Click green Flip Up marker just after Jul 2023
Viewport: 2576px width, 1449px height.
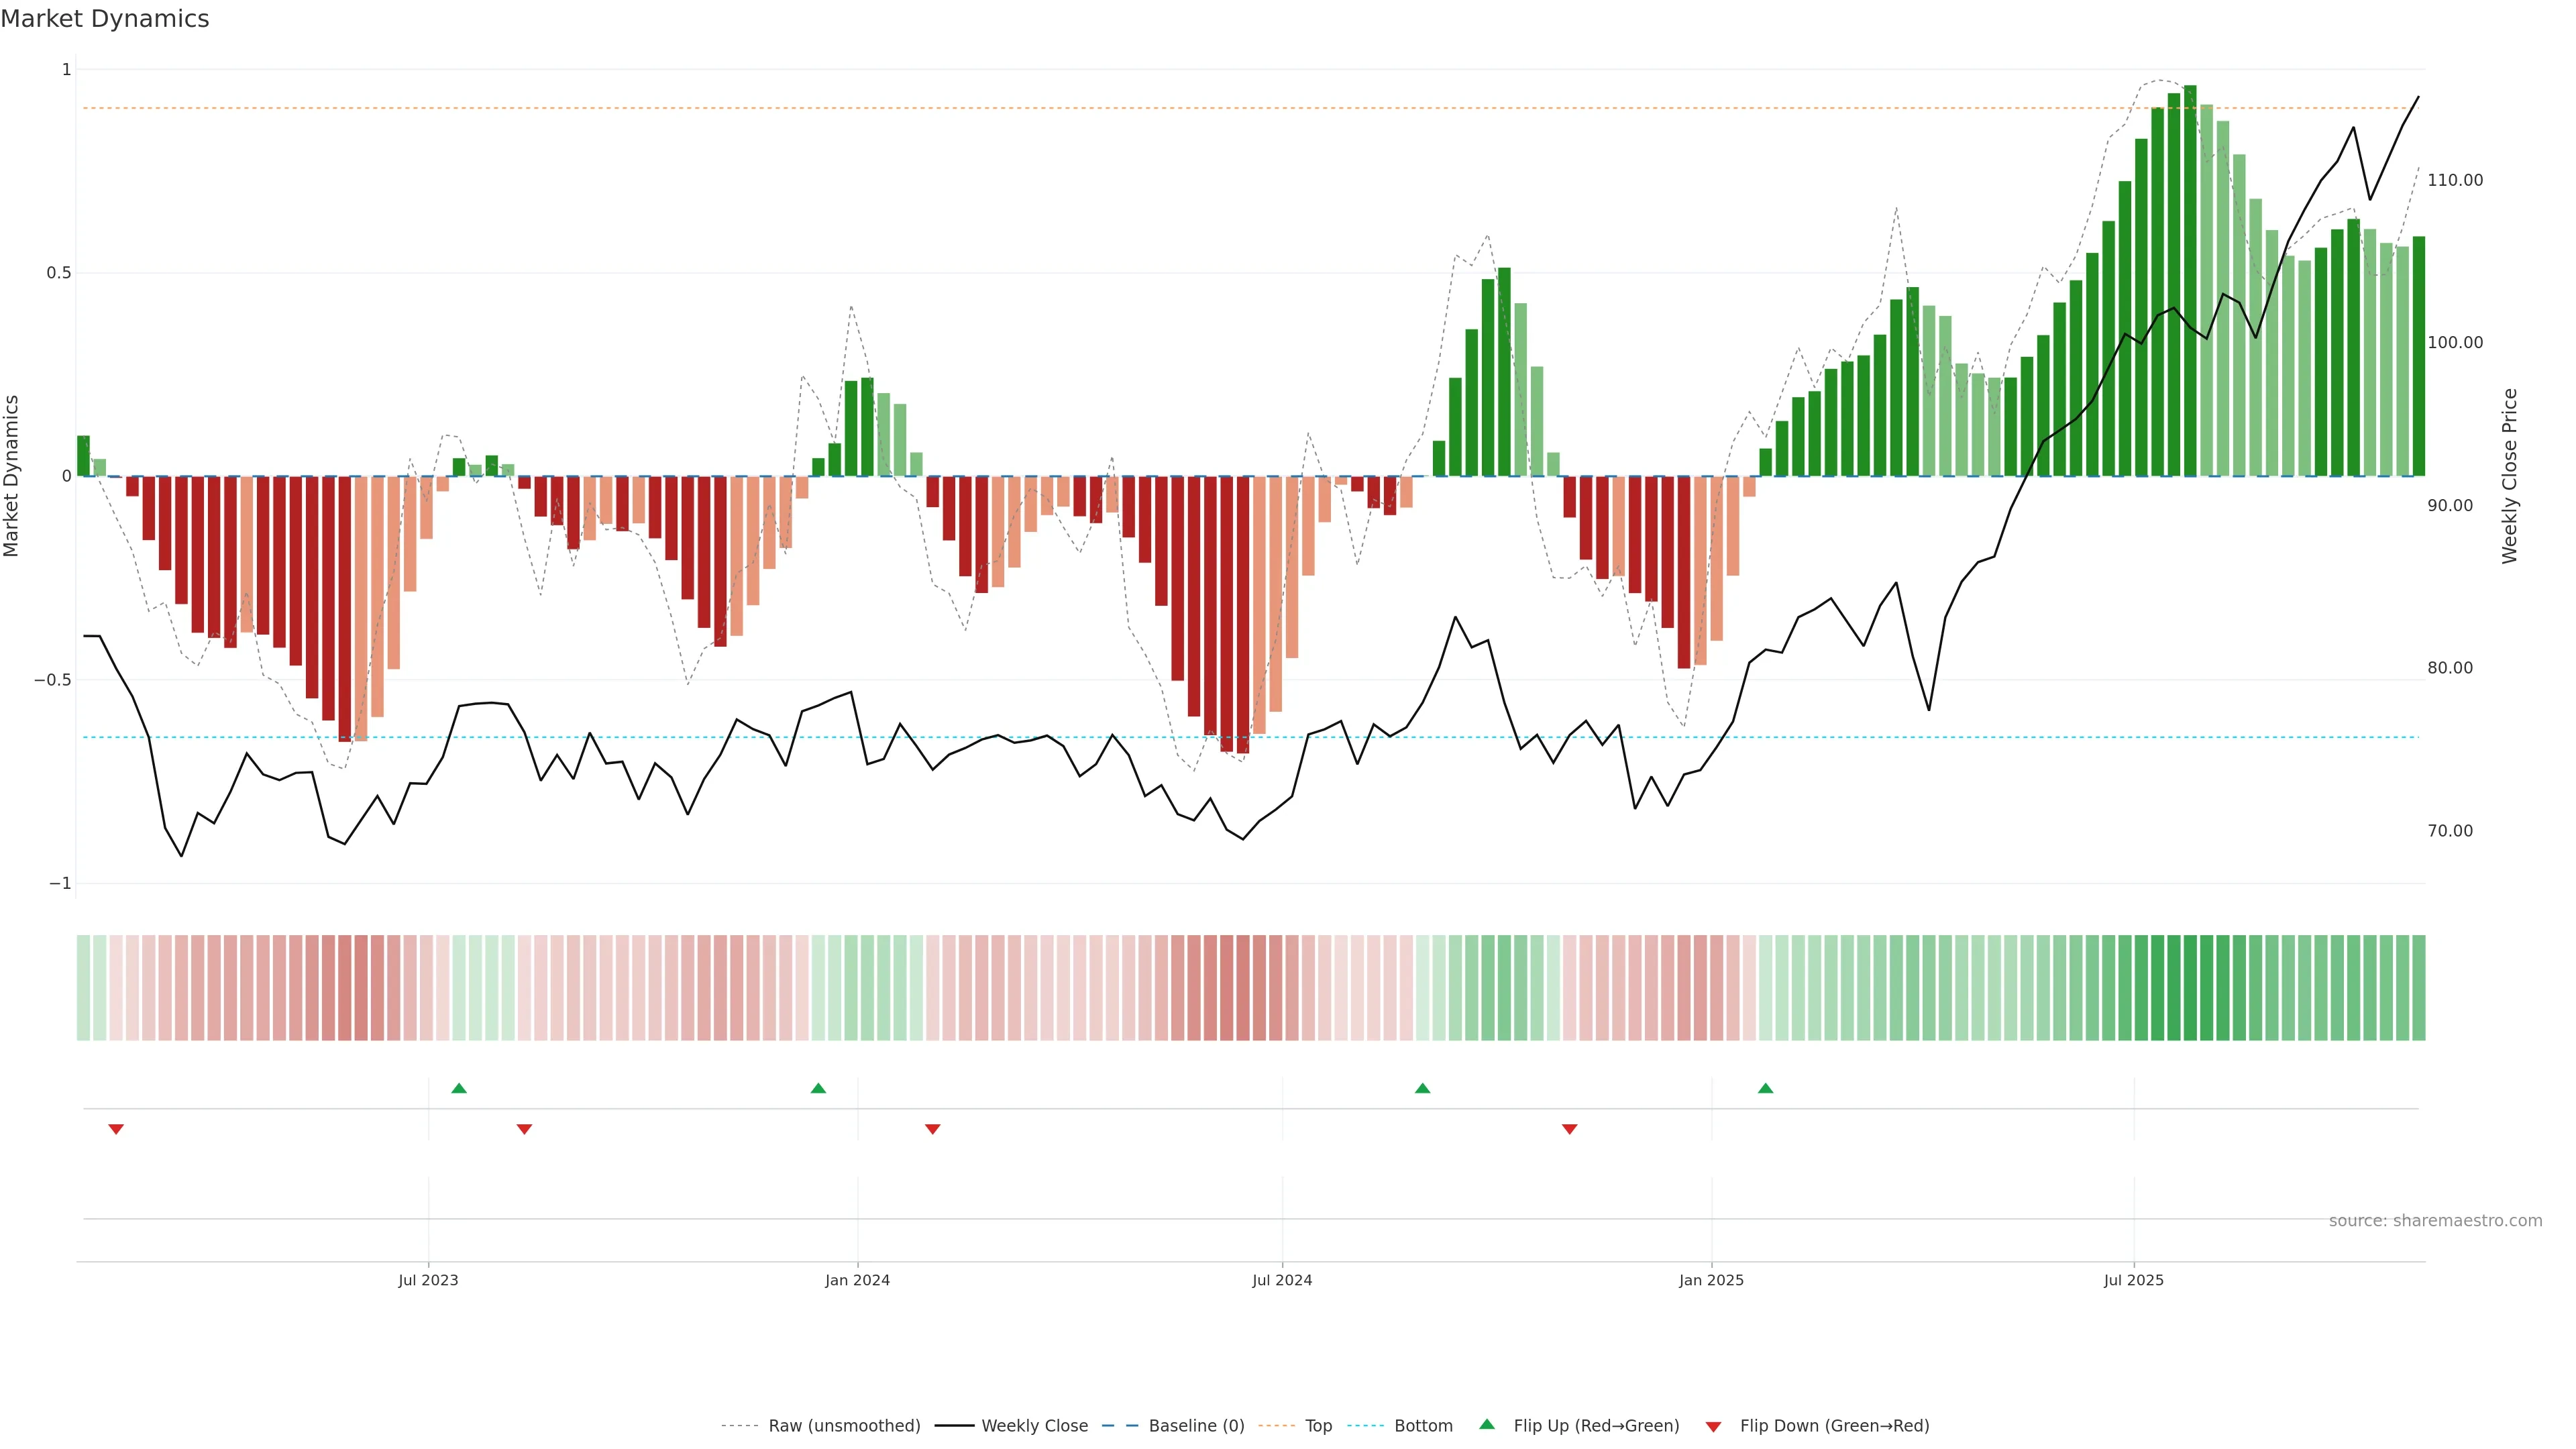pos(459,1088)
